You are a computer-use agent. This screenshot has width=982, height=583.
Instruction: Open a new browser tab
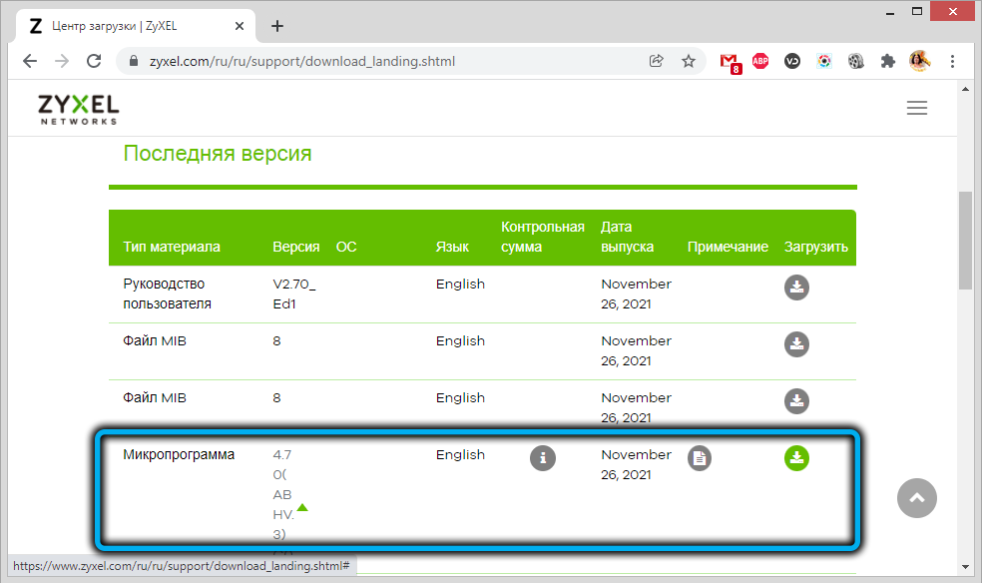(x=277, y=26)
